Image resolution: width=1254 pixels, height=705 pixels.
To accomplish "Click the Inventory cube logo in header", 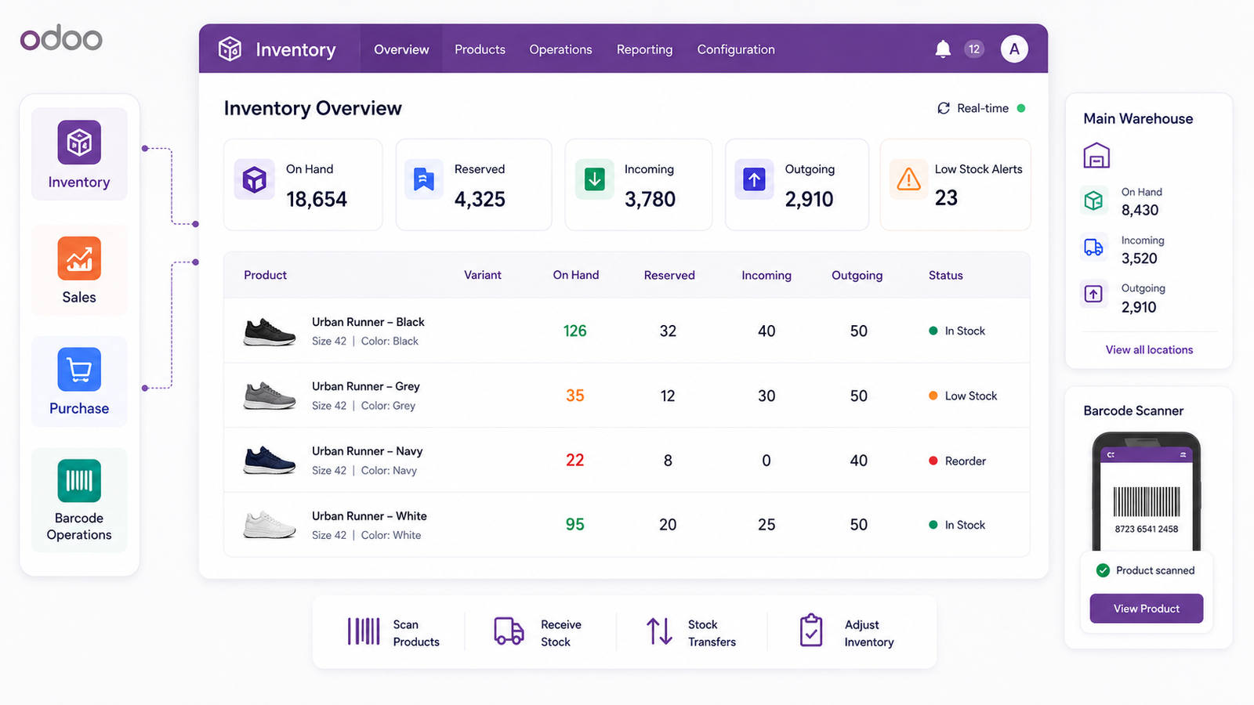I will (230, 49).
